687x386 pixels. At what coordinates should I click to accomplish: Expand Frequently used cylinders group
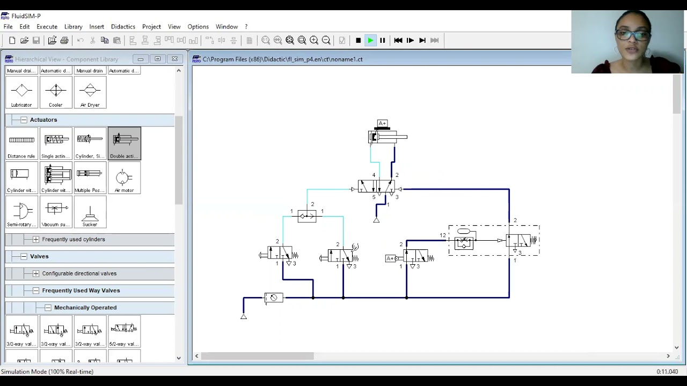point(35,239)
